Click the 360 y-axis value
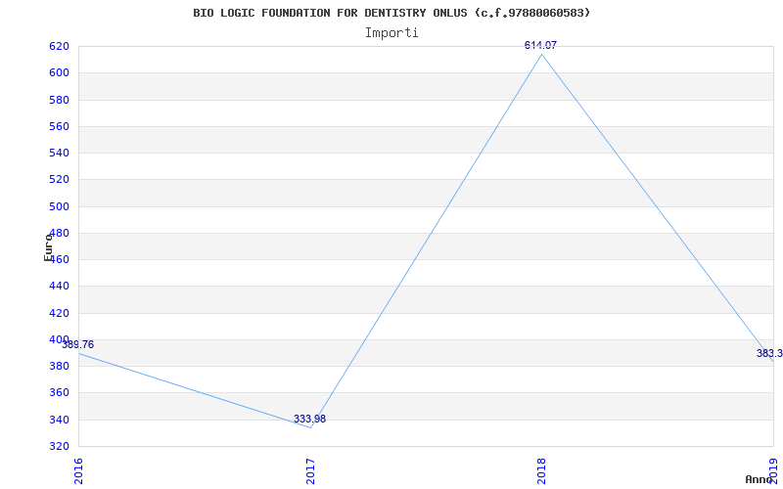This screenshot has height=489, width=783. pyautogui.click(x=59, y=393)
